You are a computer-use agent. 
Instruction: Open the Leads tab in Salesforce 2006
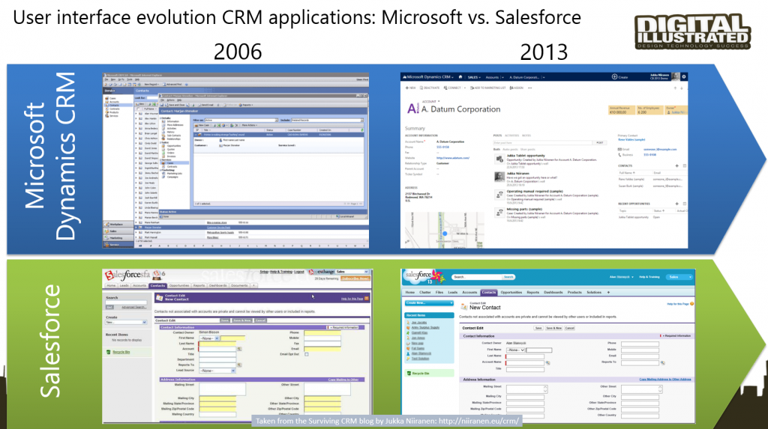(124, 286)
